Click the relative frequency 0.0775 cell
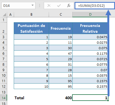 (90, 64)
